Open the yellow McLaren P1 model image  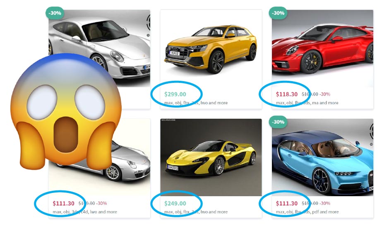[x=211, y=157]
